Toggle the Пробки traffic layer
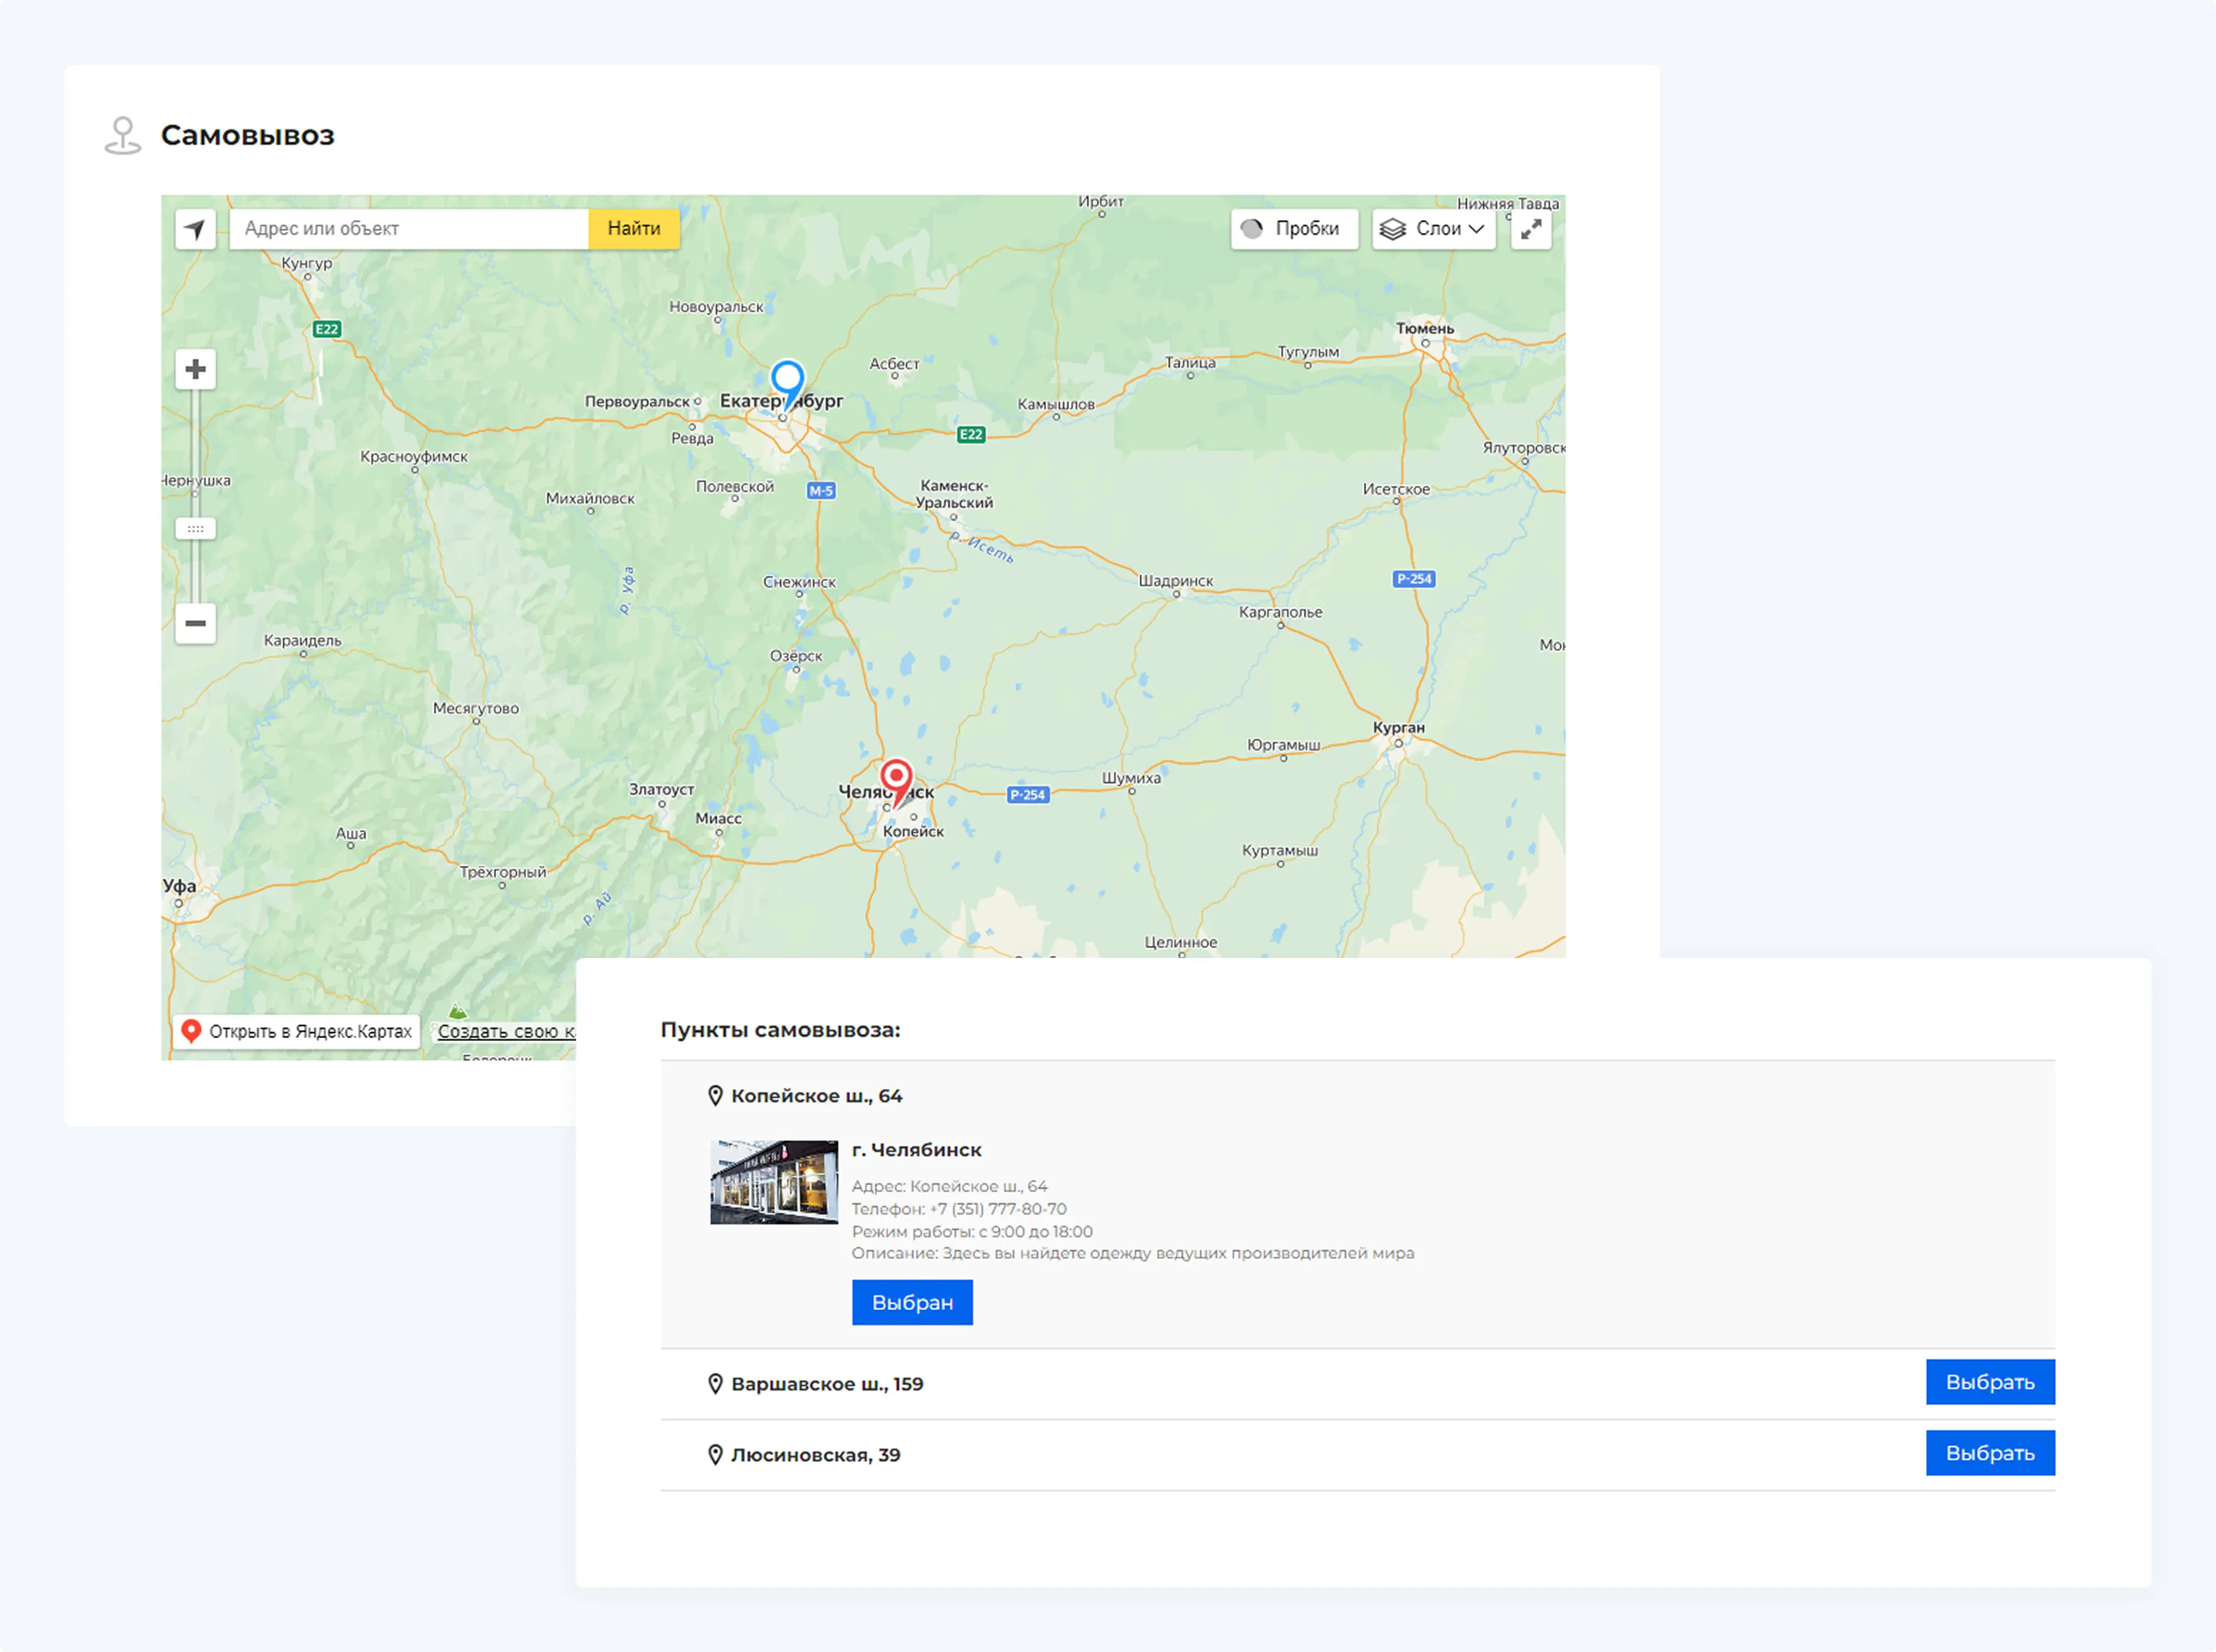The width and height of the screenshot is (2216, 1652). click(x=1293, y=229)
